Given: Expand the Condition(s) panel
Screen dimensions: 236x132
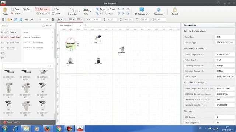Looking at the screenshot, I should 52,122.
